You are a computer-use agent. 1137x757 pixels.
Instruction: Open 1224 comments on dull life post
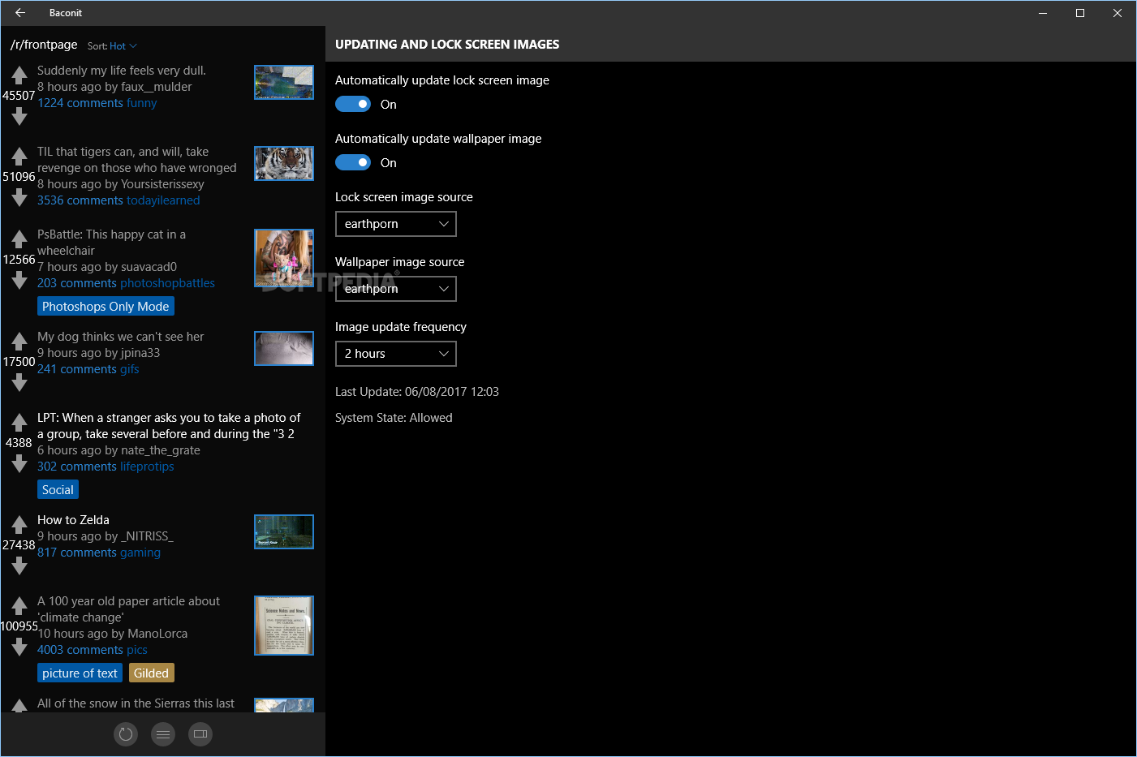[x=80, y=103]
